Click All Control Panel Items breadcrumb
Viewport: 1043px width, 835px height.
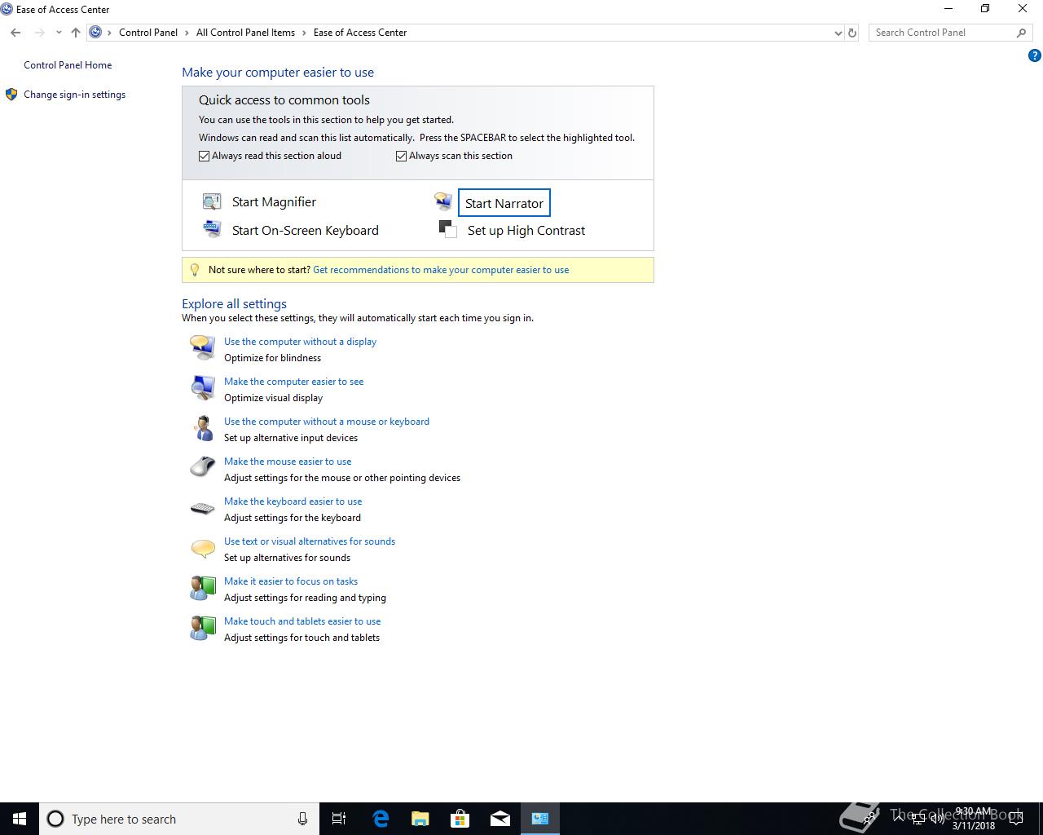[245, 33]
